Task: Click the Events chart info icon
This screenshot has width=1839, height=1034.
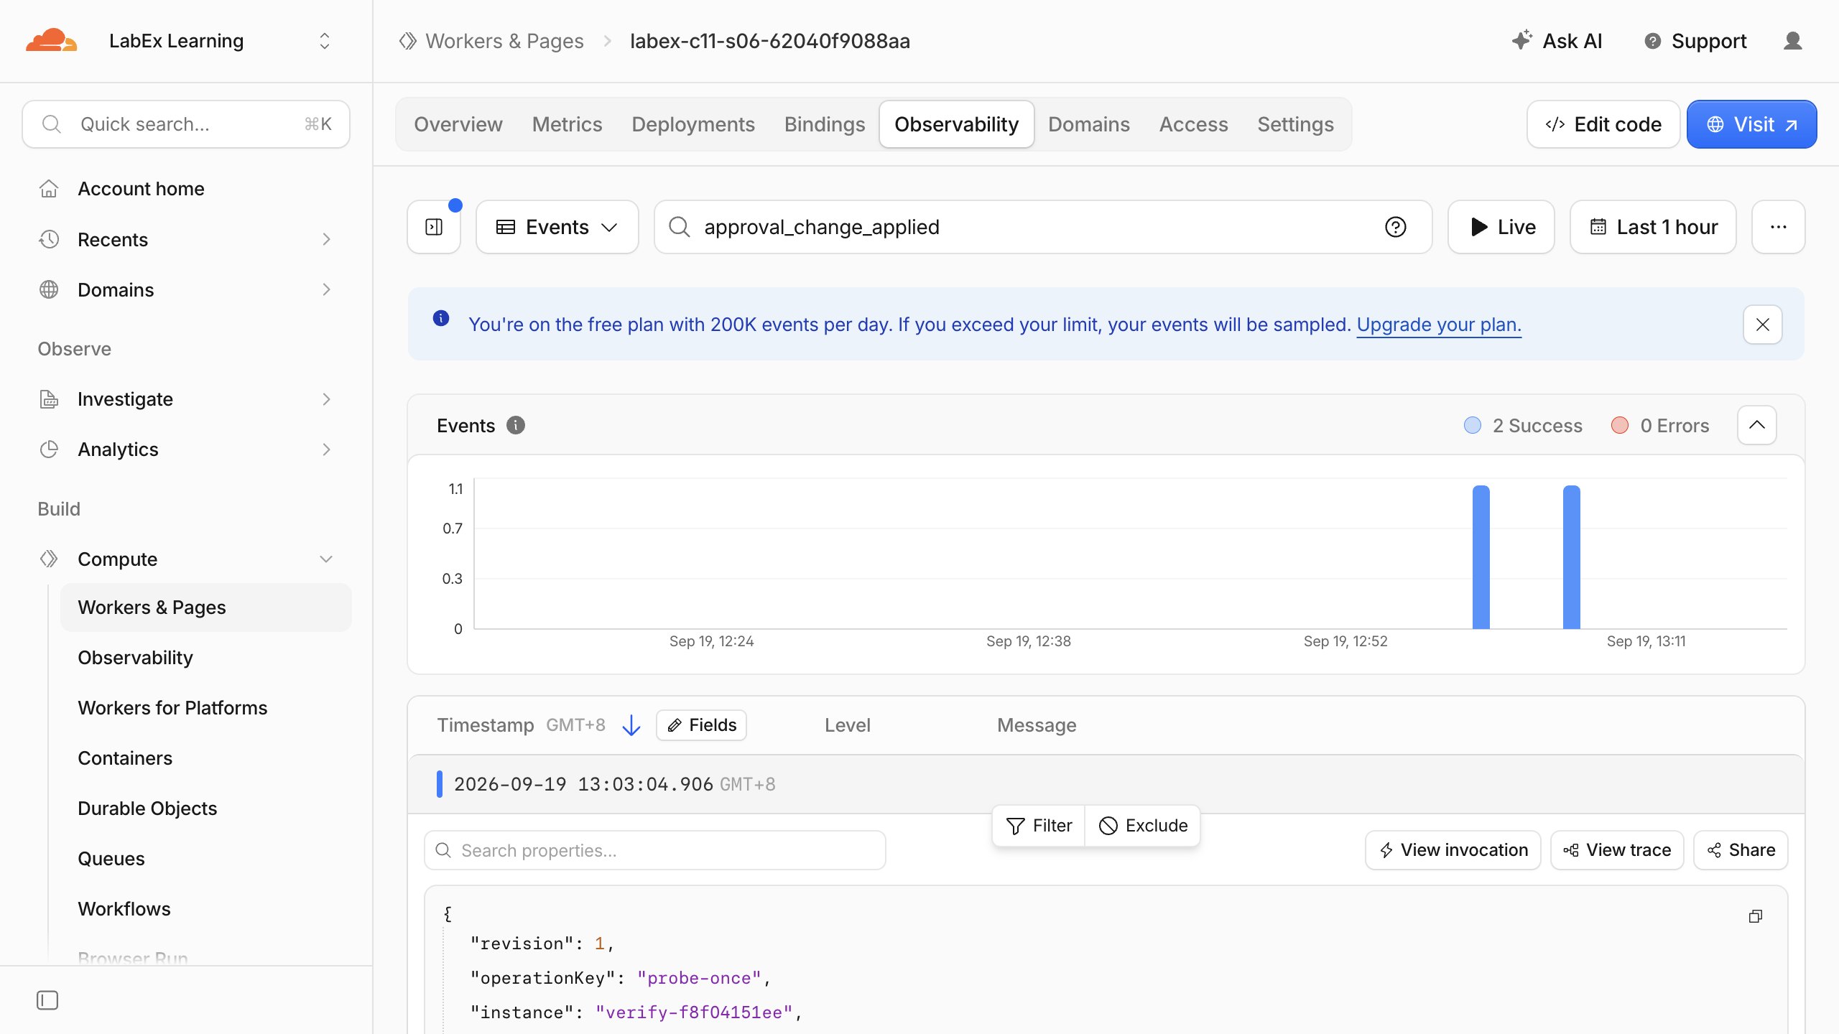Action: tap(516, 426)
